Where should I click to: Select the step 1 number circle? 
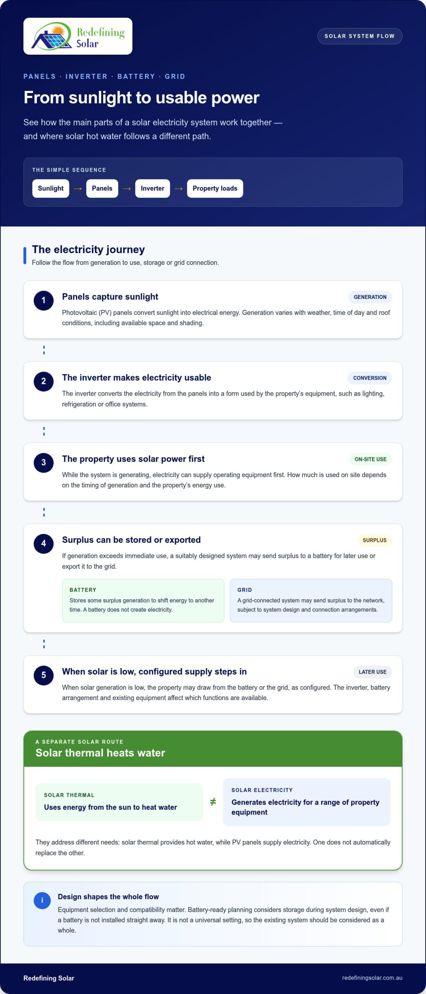[x=43, y=301]
